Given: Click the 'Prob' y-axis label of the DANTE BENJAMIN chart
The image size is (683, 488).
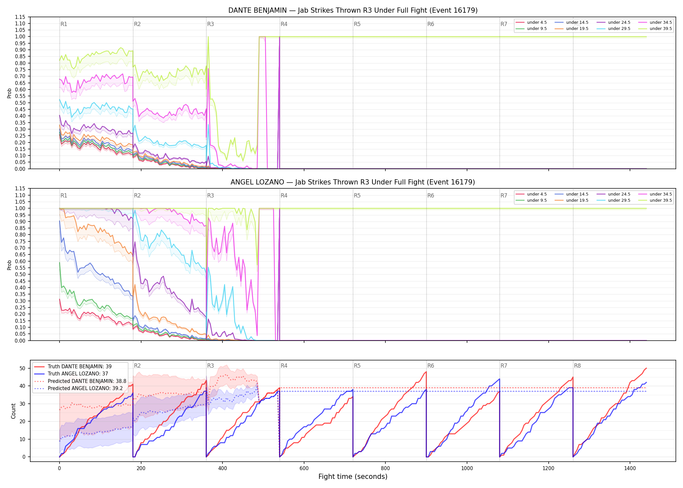Looking at the screenshot, I should [x=9, y=93].
